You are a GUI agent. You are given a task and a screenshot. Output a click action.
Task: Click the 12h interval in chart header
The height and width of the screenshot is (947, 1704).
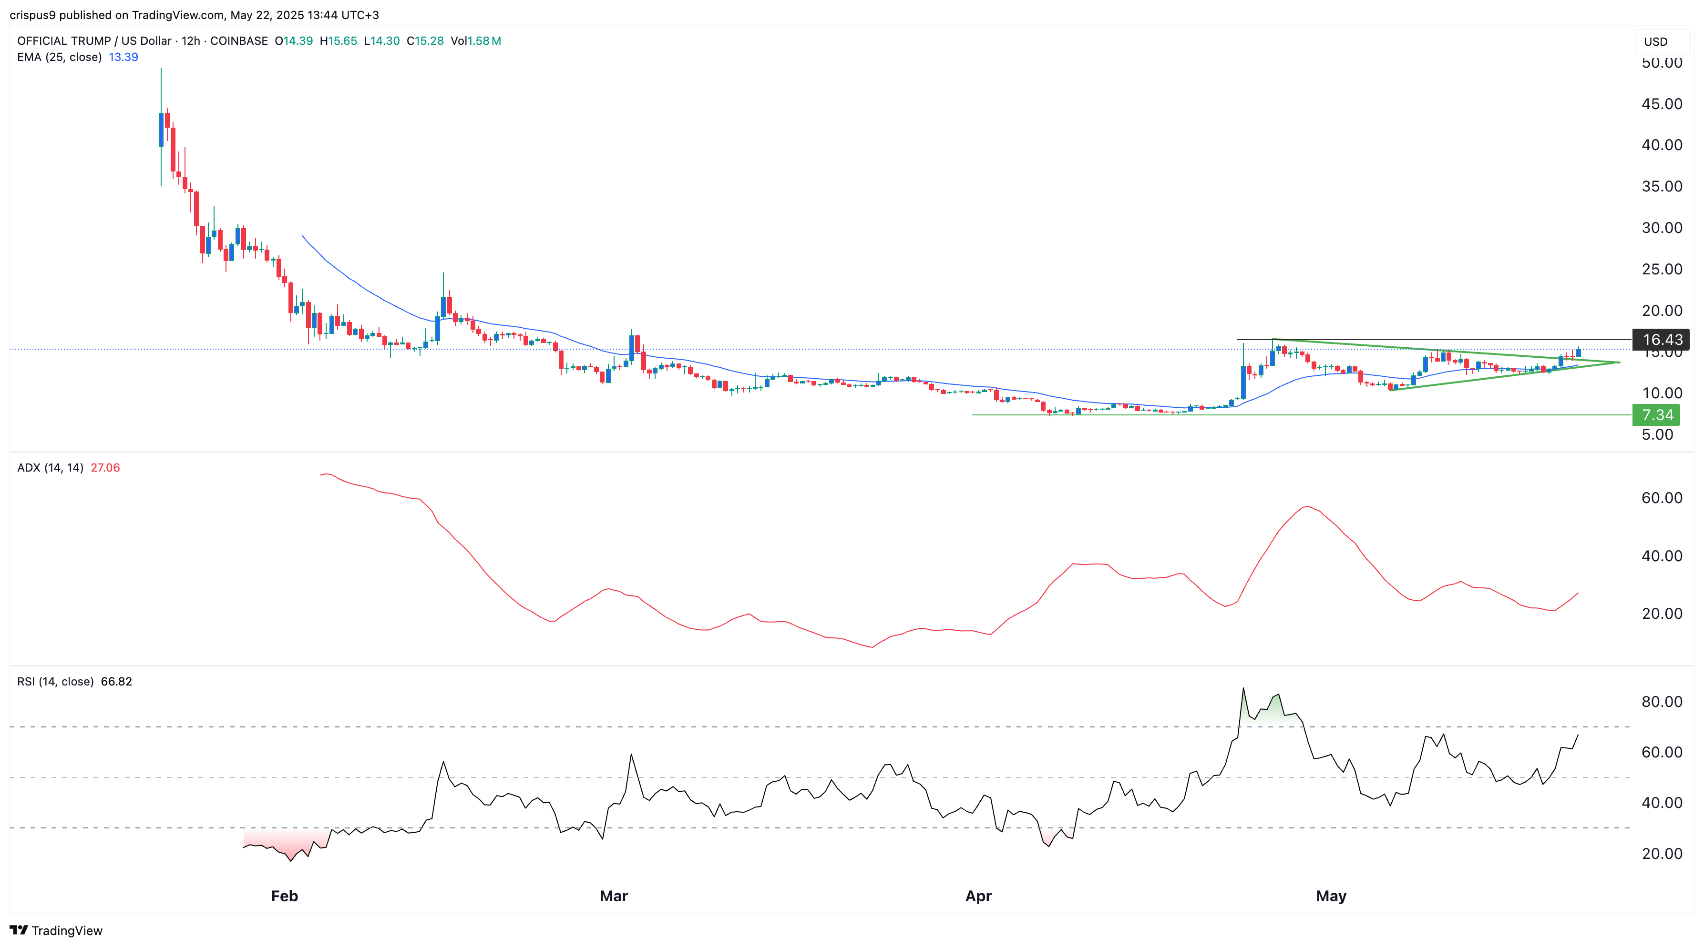click(191, 41)
